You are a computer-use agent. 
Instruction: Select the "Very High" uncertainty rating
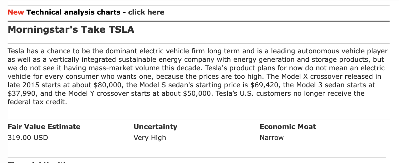tap(150, 138)
